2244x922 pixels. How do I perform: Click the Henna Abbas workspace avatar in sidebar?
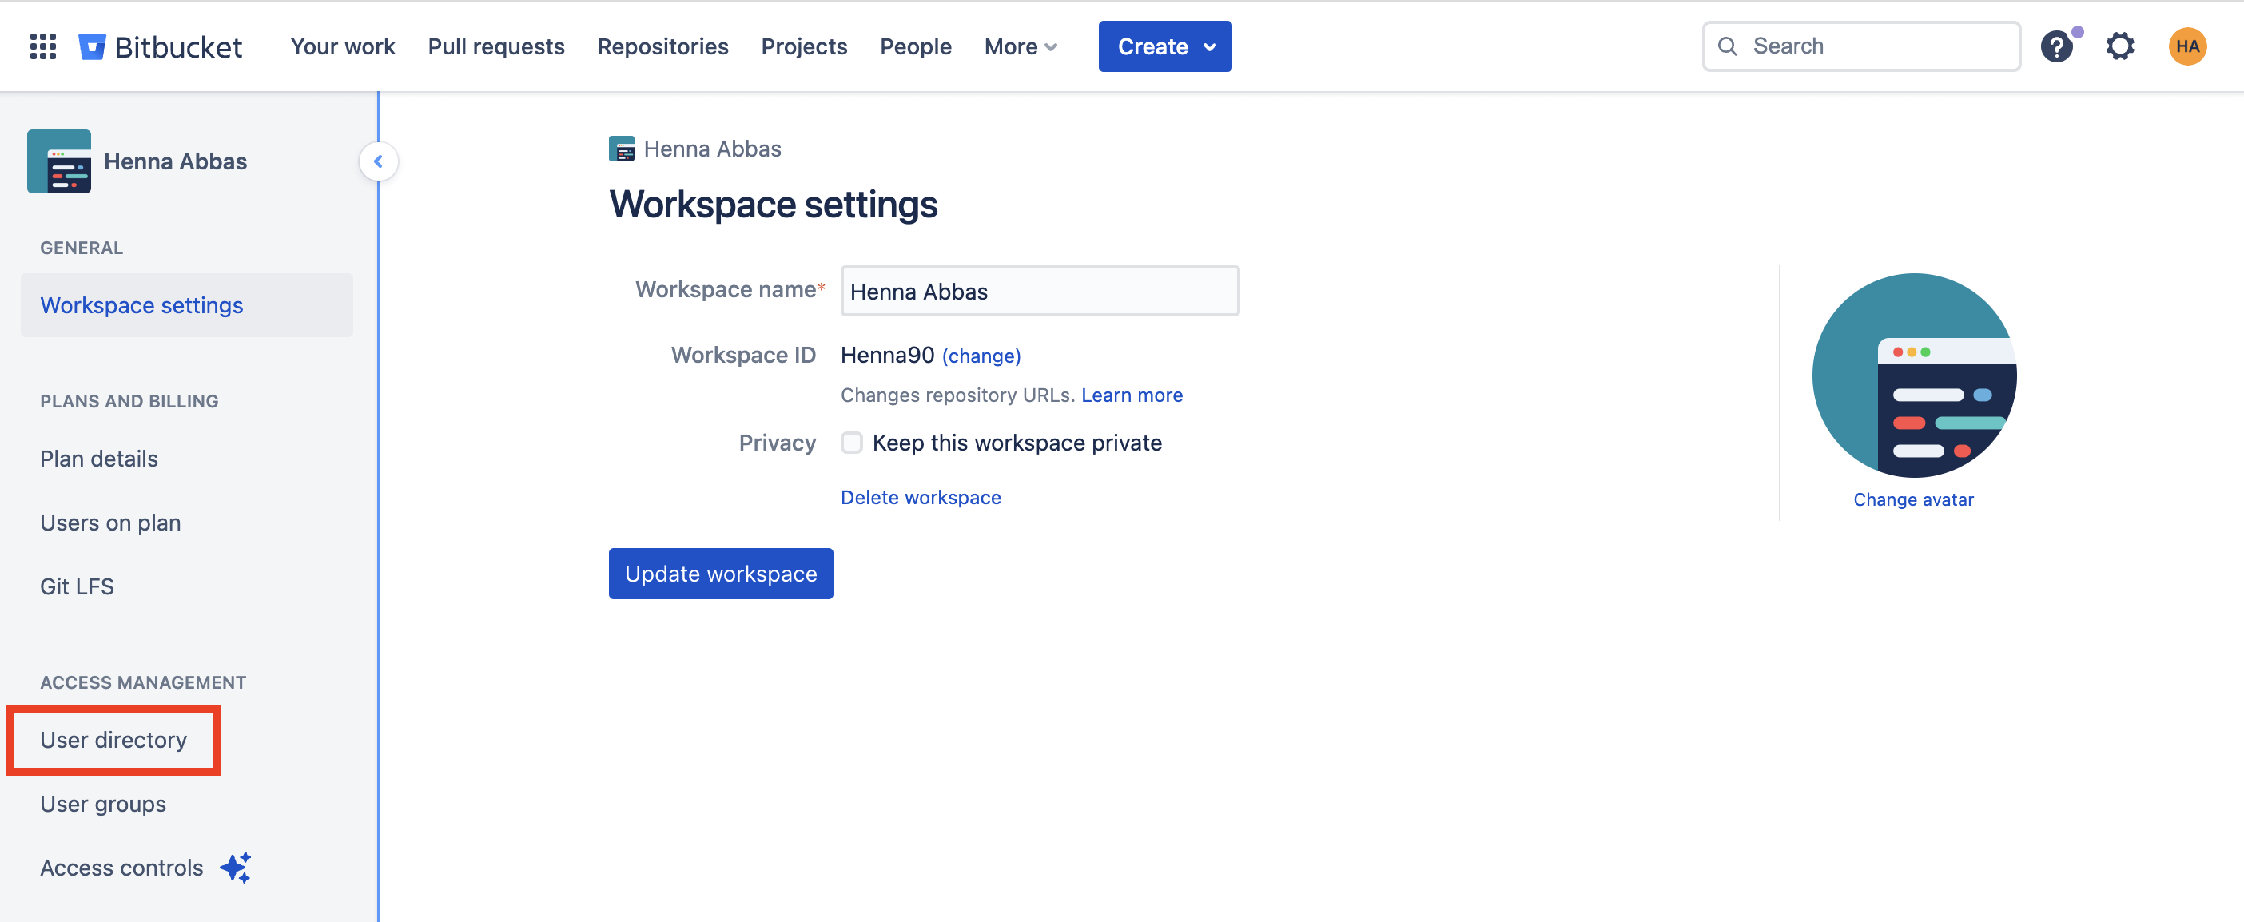click(59, 161)
